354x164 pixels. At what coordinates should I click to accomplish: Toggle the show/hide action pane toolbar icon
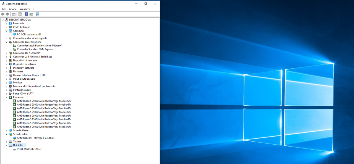[31, 14]
